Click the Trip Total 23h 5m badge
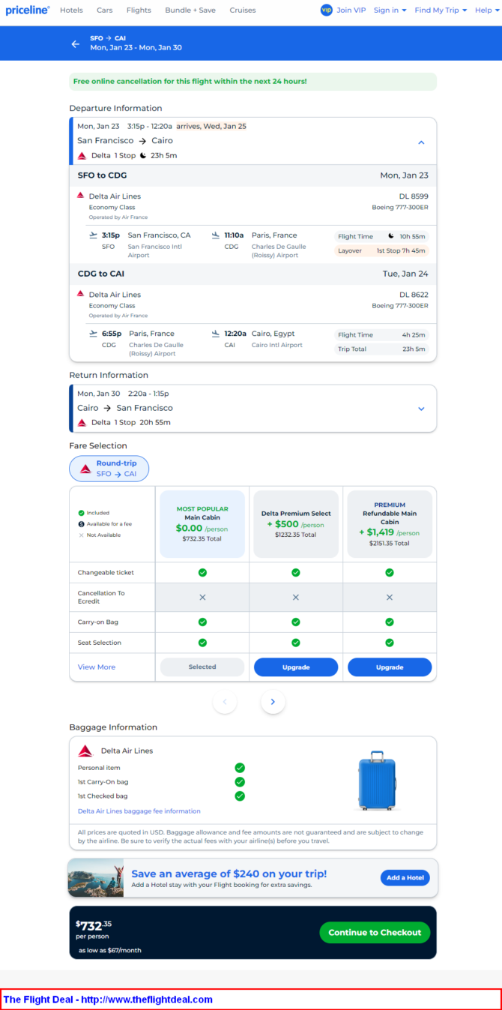This screenshot has width=502, height=1010. click(x=381, y=349)
